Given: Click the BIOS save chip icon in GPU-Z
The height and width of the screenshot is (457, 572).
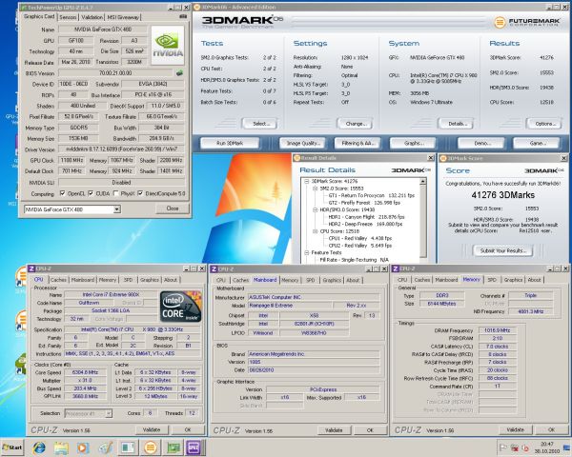Looking at the screenshot, I should pos(179,73).
